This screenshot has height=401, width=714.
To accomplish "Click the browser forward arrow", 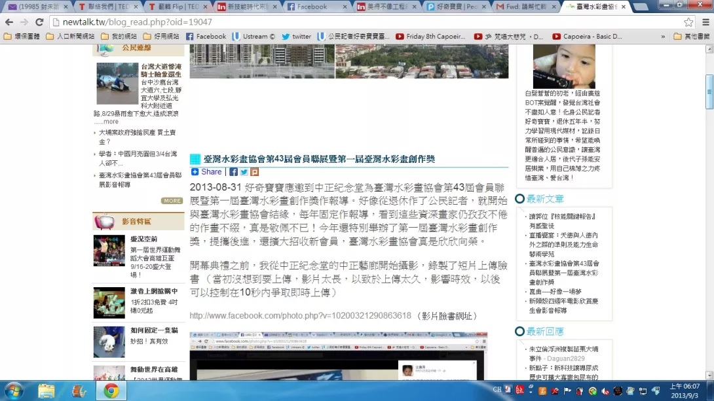I will 24,22.
